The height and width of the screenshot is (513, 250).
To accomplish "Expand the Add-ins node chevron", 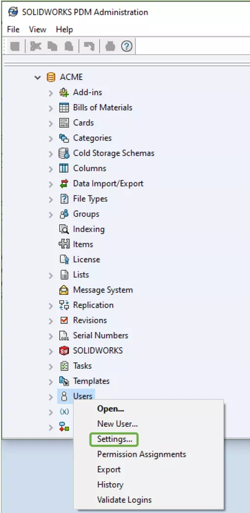I will click(51, 93).
